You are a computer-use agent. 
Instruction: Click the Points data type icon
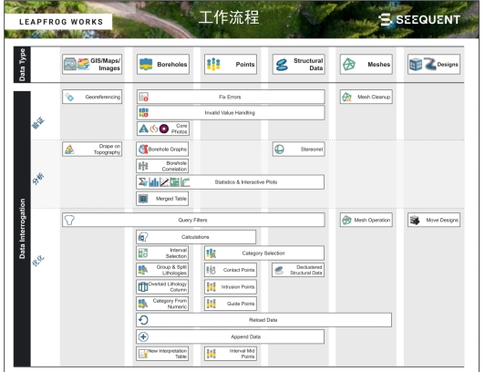pyautogui.click(x=213, y=64)
